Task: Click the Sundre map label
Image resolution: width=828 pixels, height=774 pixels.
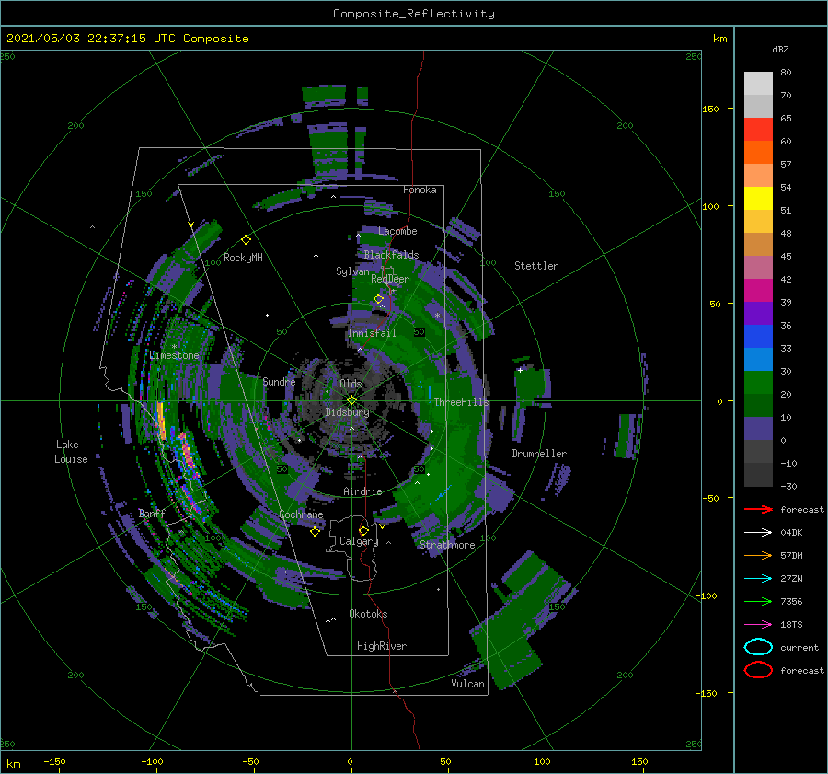Action: pyautogui.click(x=279, y=381)
